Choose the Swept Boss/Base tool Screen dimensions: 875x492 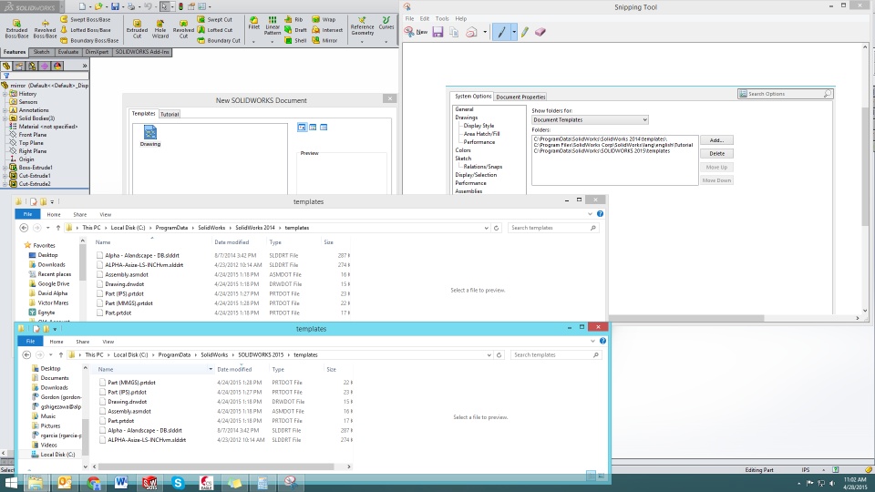(x=85, y=19)
